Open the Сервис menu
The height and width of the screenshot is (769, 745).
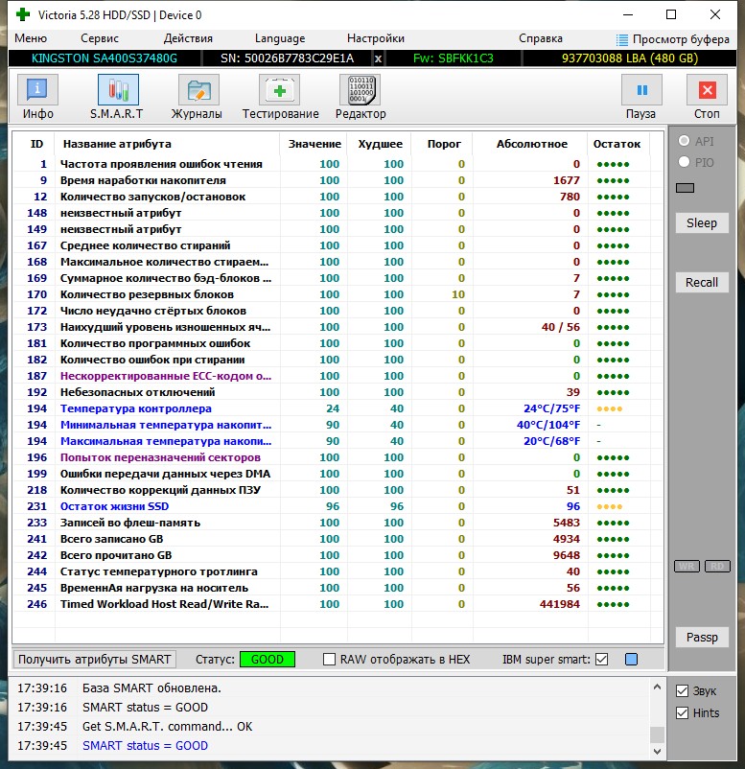(x=100, y=38)
